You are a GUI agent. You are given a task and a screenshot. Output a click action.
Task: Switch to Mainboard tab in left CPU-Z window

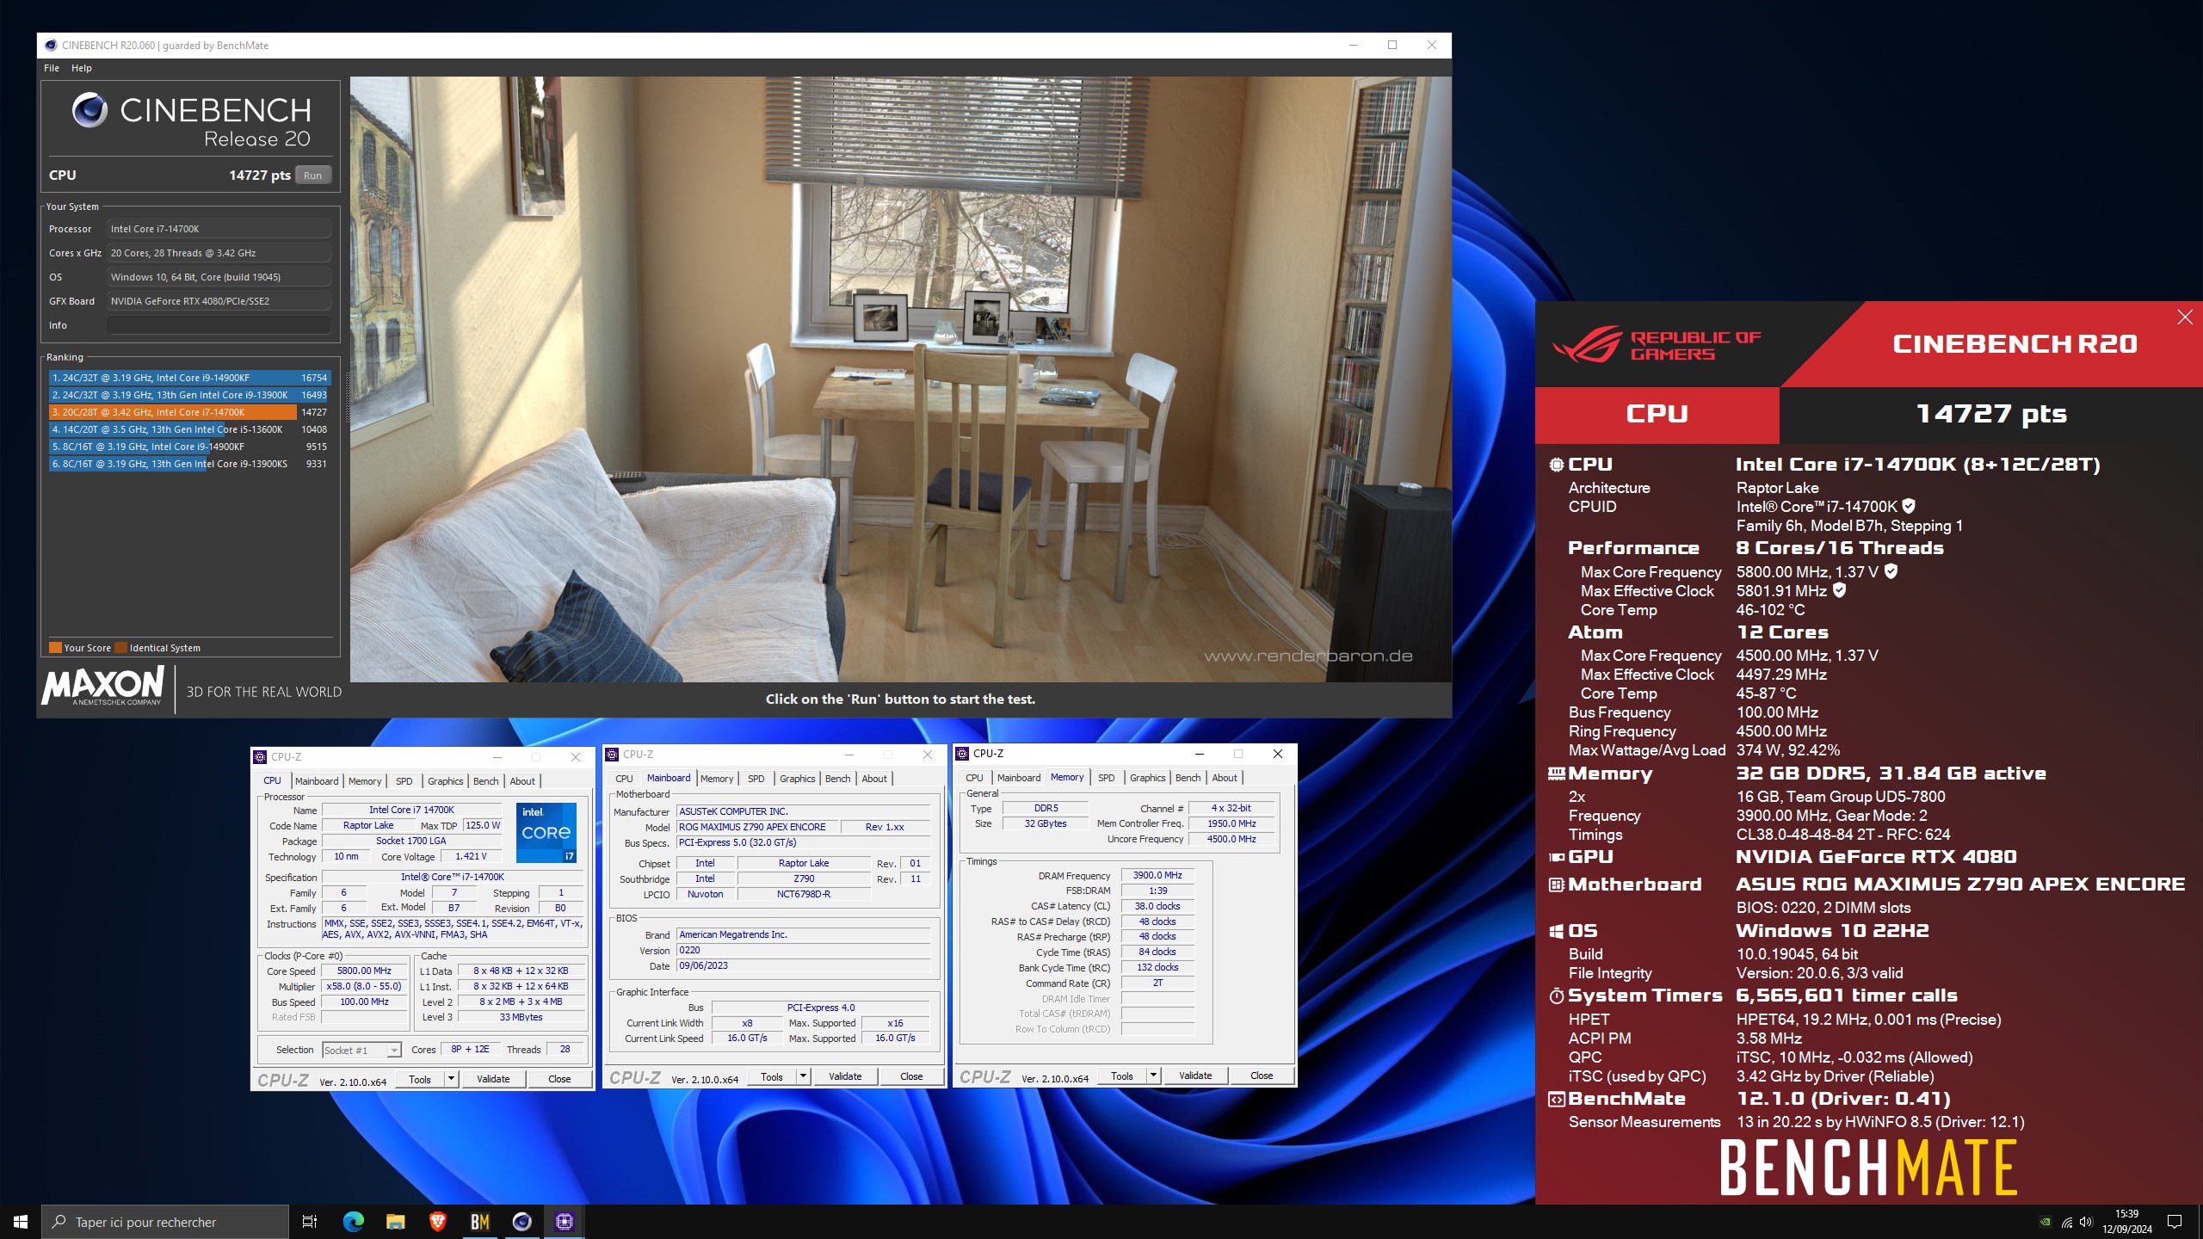click(317, 781)
